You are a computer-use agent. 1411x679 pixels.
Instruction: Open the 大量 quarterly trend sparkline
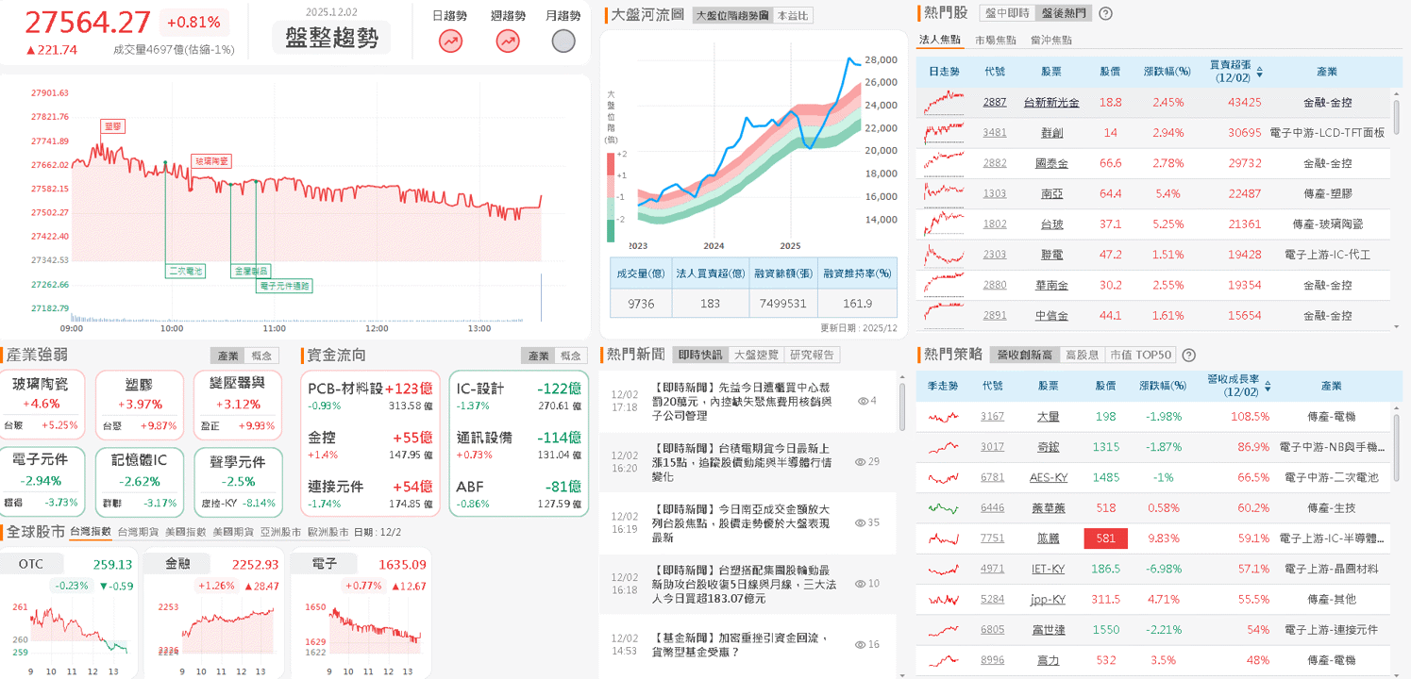pos(944,416)
